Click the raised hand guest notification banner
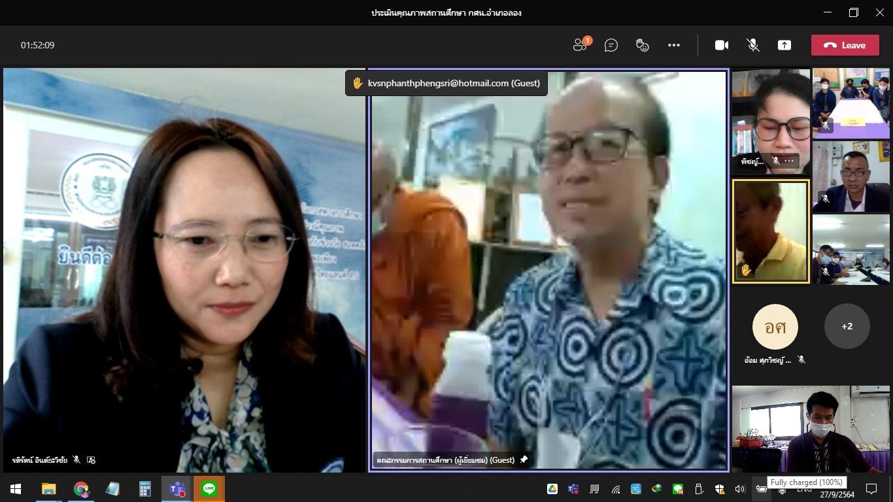Viewport: 893px width, 502px height. (446, 83)
